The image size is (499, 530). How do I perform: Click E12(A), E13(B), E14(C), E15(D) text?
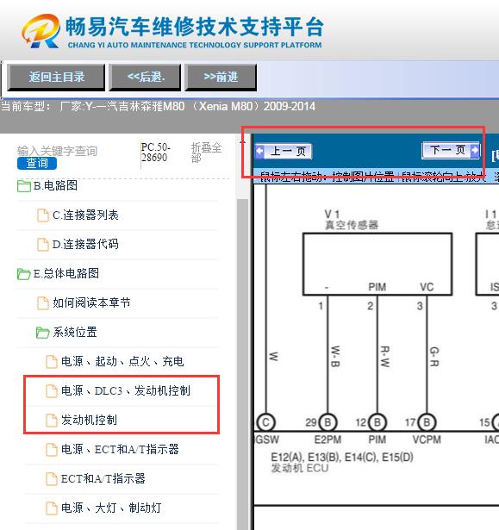pos(342,458)
